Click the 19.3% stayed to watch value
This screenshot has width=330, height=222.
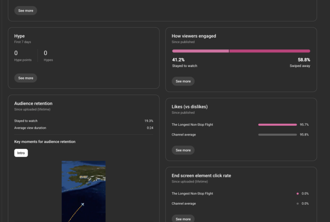coord(149,121)
